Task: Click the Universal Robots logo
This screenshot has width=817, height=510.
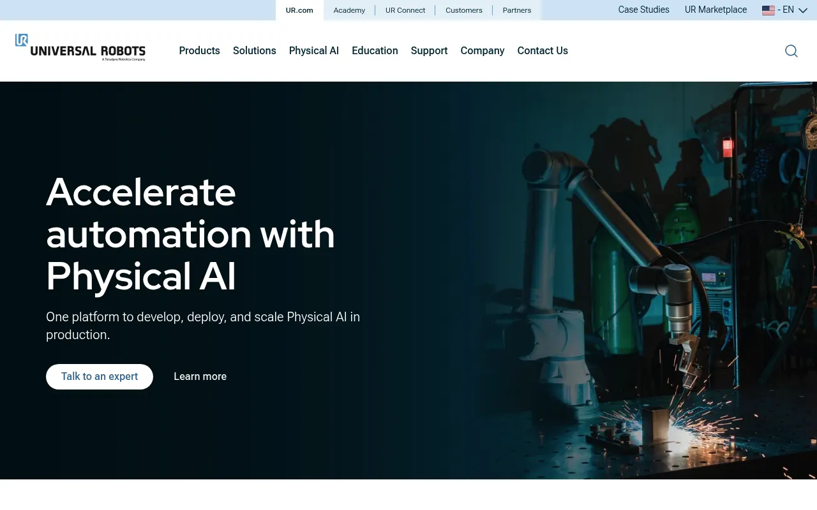Action: 80,48
